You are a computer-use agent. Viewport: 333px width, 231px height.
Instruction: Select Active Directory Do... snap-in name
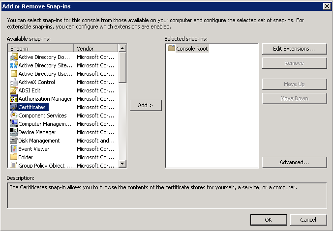click(x=44, y=57)
